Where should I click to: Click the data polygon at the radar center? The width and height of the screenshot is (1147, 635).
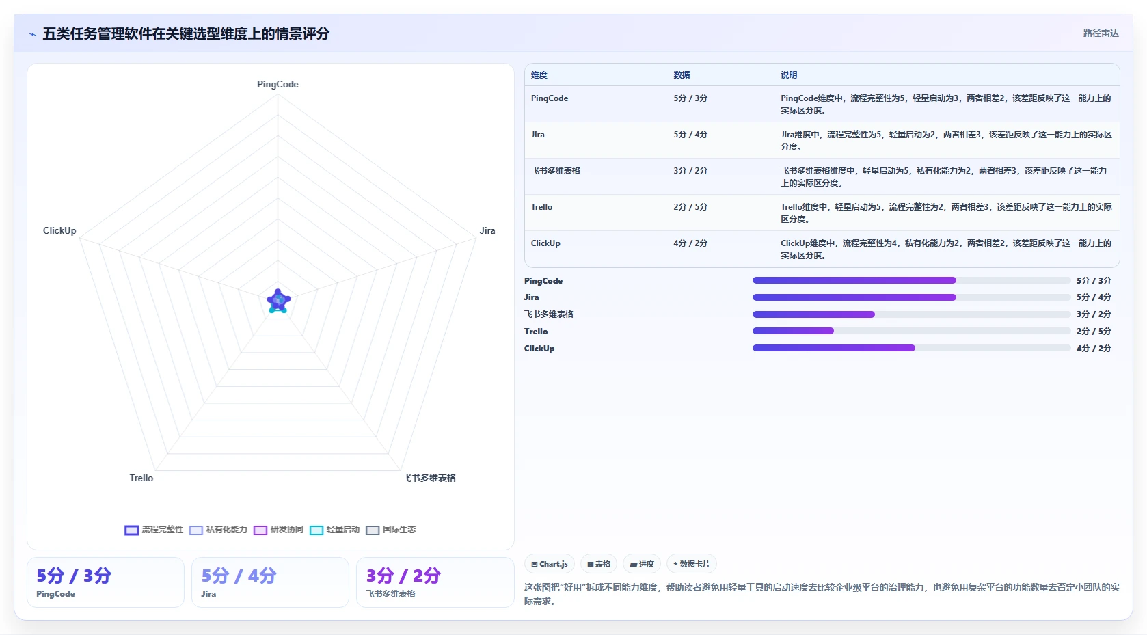[x=278, y=301]
